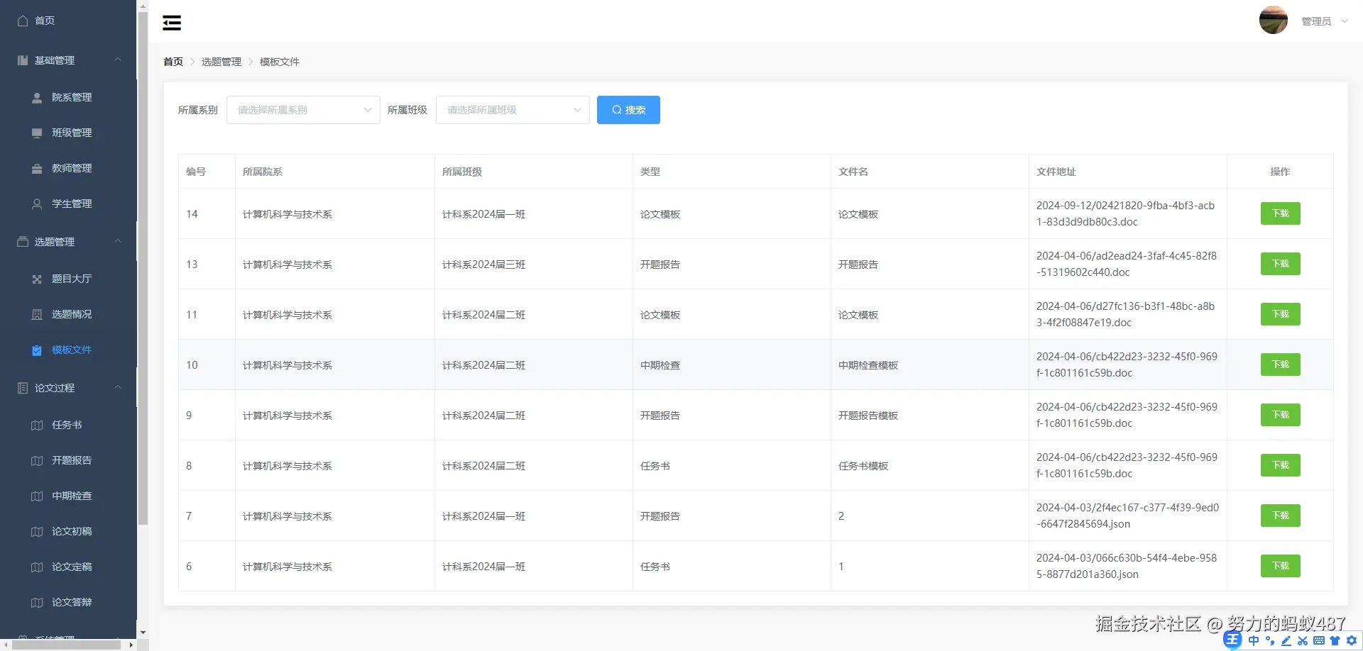The width and height of the screenshot is (1363, 651).
Task: Select the 题目大厅 icon in sidebar
Action: [x=37, y=279]
